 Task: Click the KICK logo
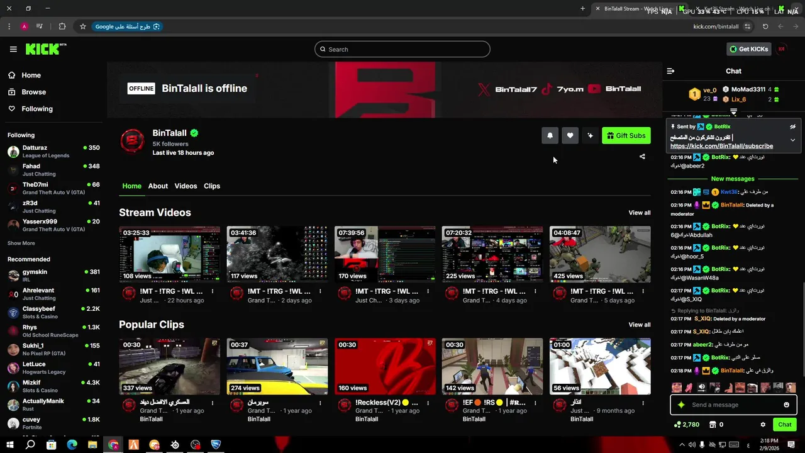45,49
